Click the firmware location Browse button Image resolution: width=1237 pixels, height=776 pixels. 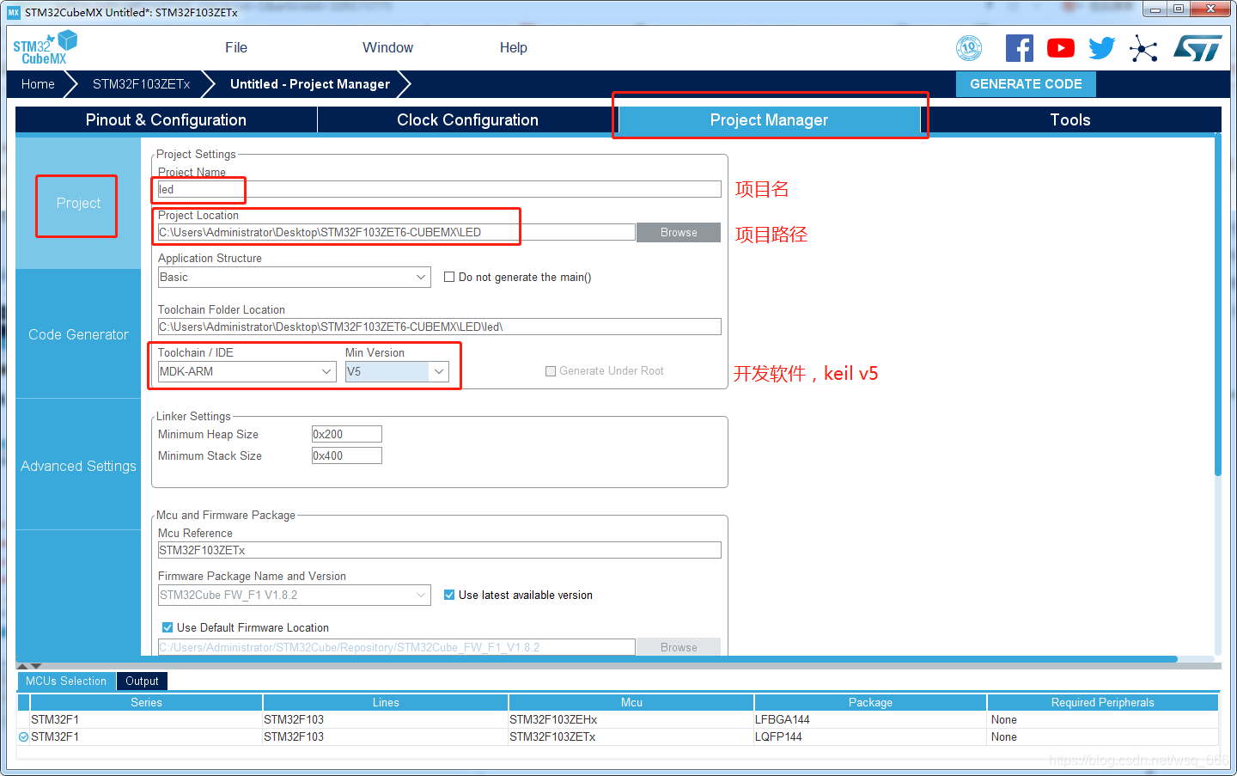coord(679,647)
